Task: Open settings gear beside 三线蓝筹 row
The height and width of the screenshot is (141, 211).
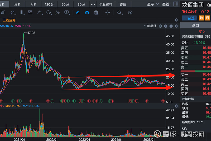Action: click(176, 20)
